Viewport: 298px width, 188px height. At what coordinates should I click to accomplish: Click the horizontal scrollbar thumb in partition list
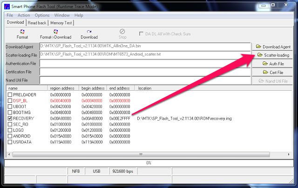[141, 154]
